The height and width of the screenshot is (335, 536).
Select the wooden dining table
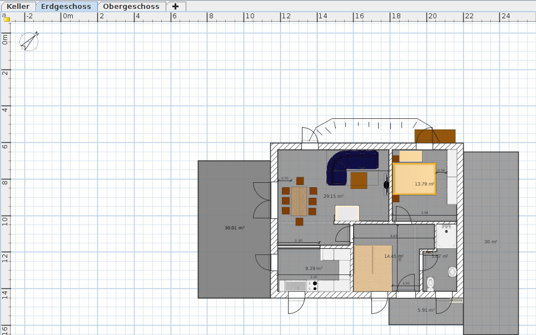[299, 201]
